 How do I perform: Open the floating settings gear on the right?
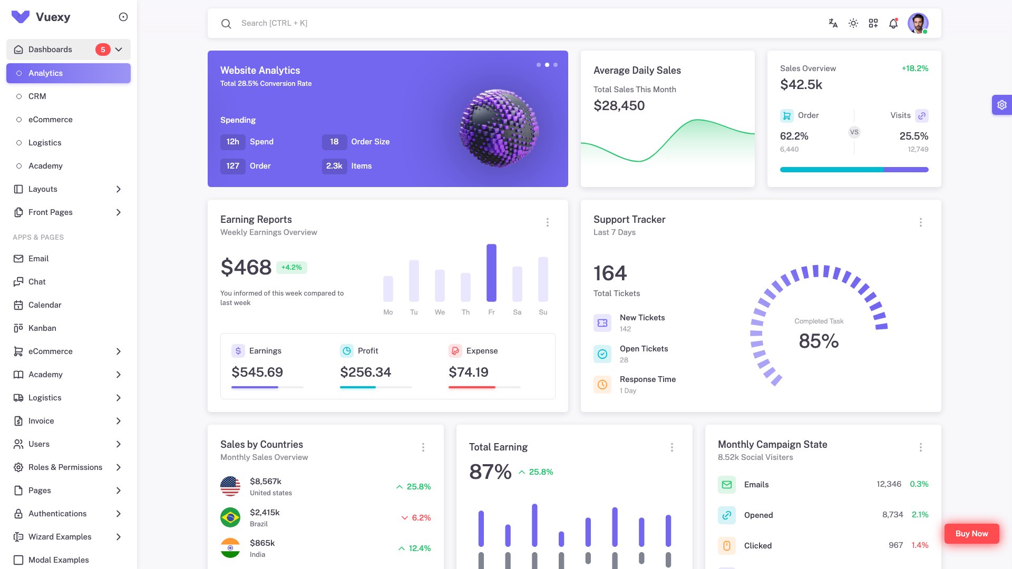1001,104
